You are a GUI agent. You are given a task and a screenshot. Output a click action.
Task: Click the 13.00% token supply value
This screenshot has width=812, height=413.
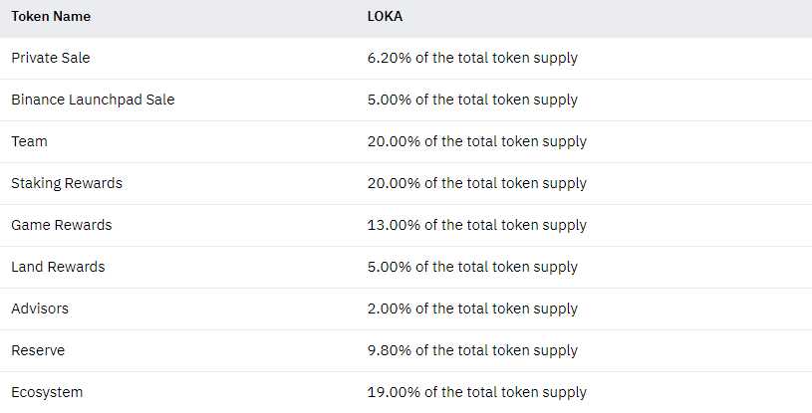click(476, 225)
